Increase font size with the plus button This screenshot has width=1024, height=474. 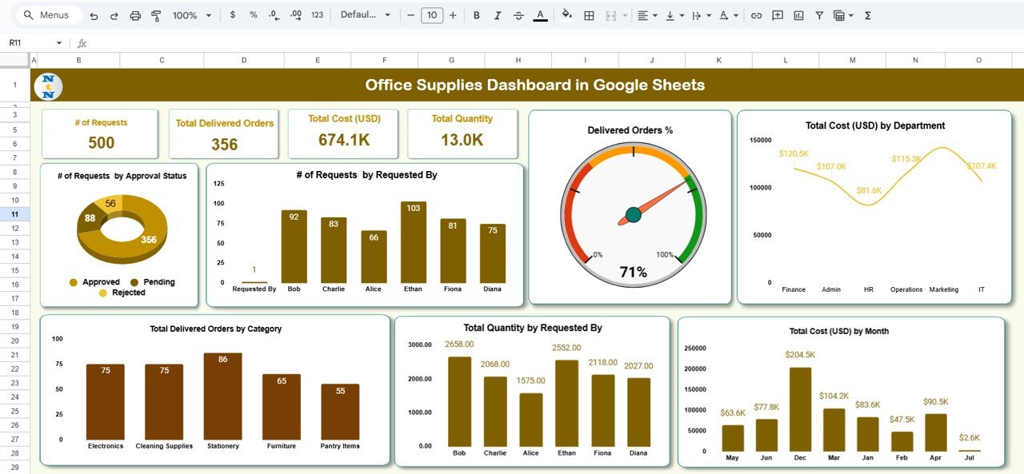pyautogui.click(x=453, y=15)
